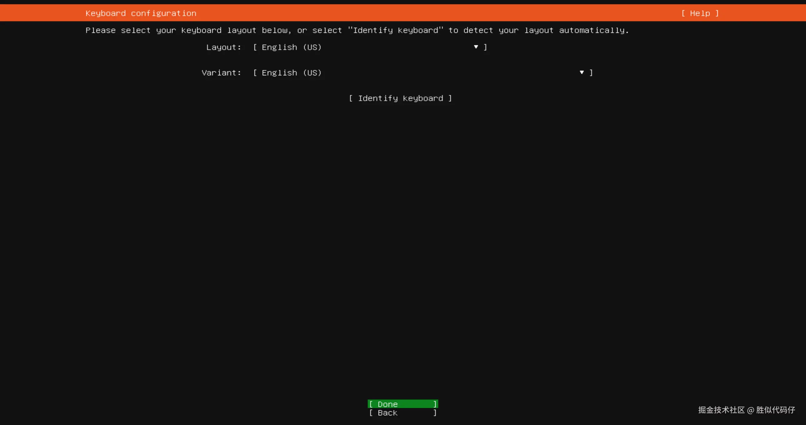The width and height of the screenshot is (806, 425).
Task: Open the Help menu in header
Action: (699, 13)
